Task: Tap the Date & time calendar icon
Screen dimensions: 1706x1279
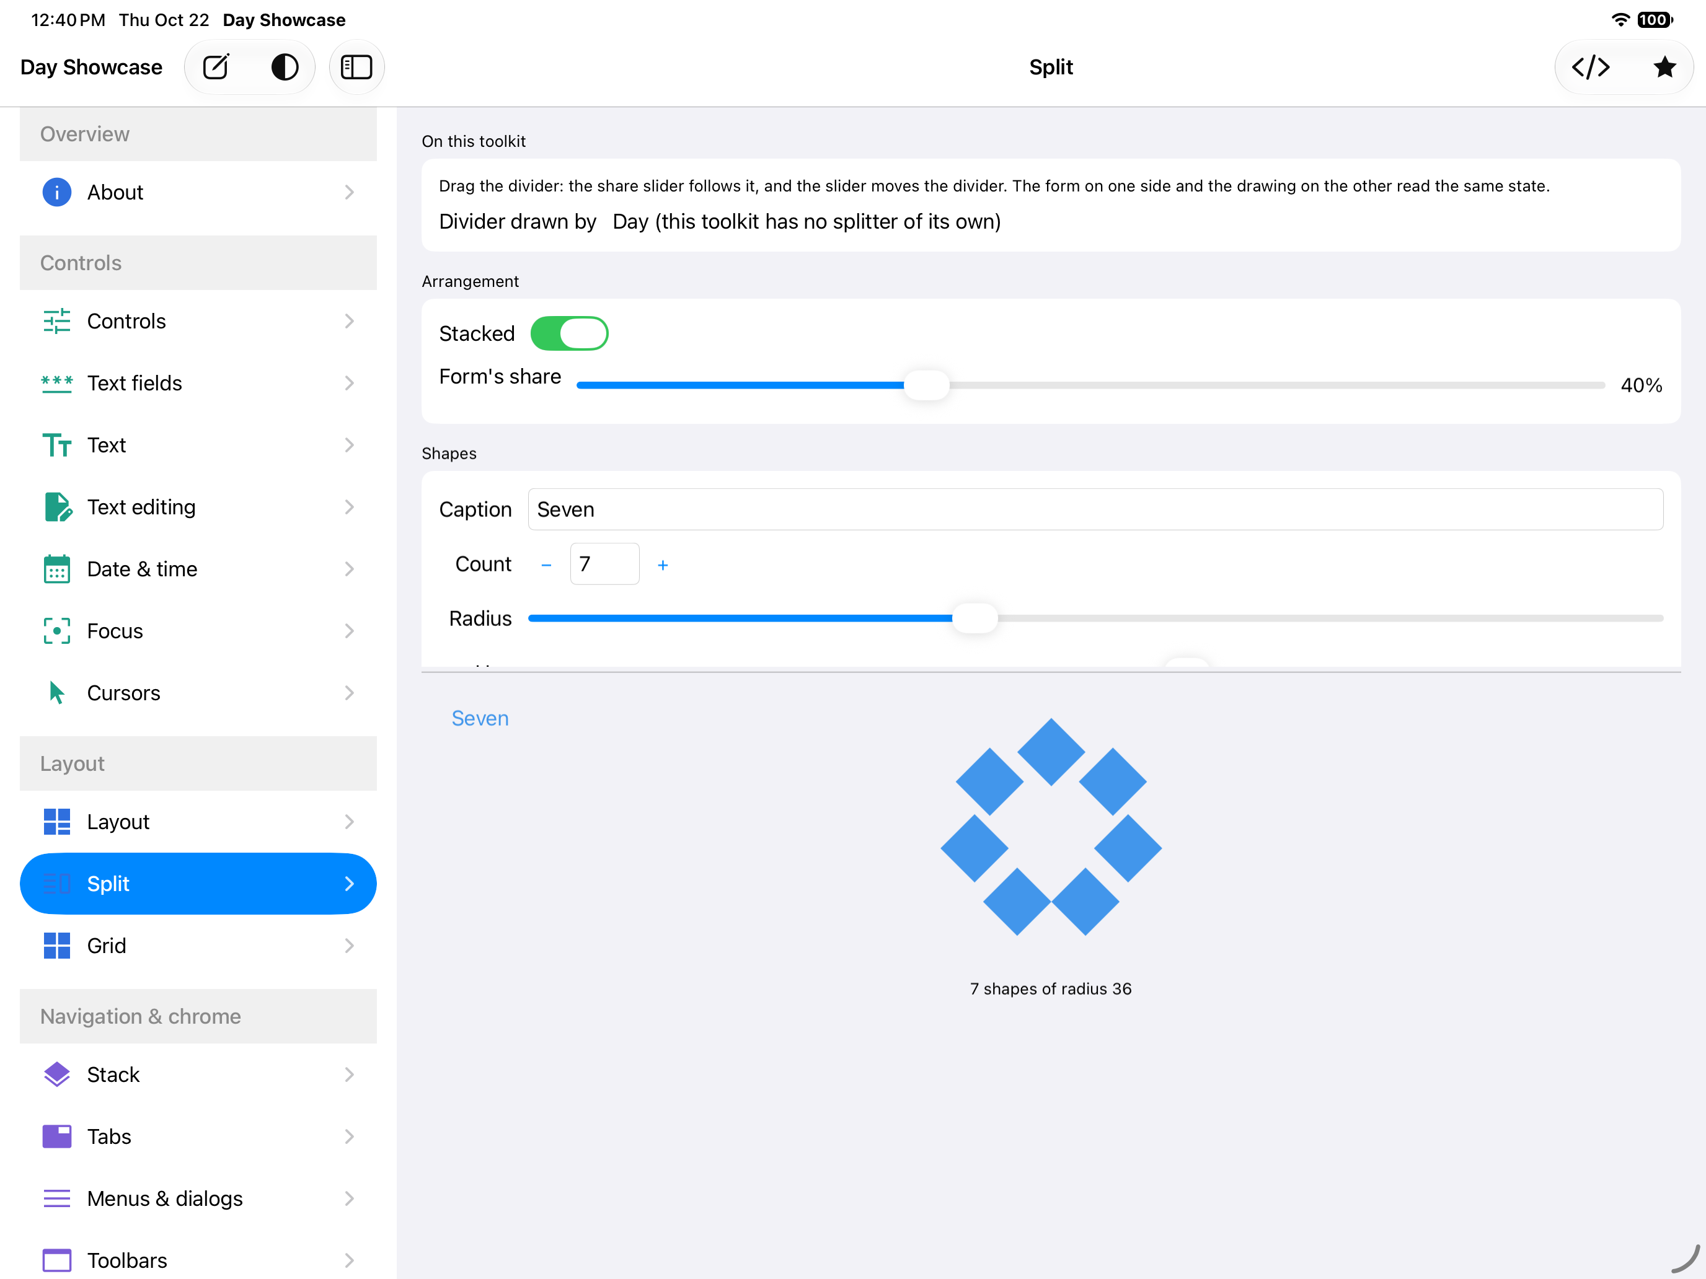Action: pos(57,569)
